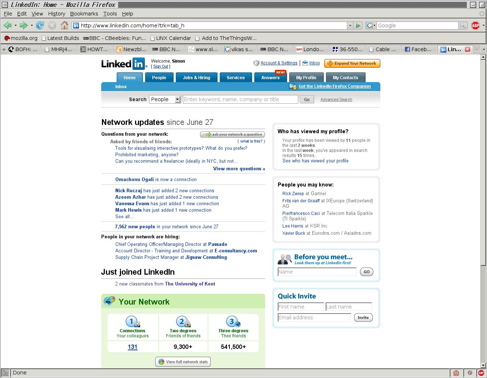487x378 pixels.
Task: Click the Quick Invite Email address field
Action: click(314, 318)
